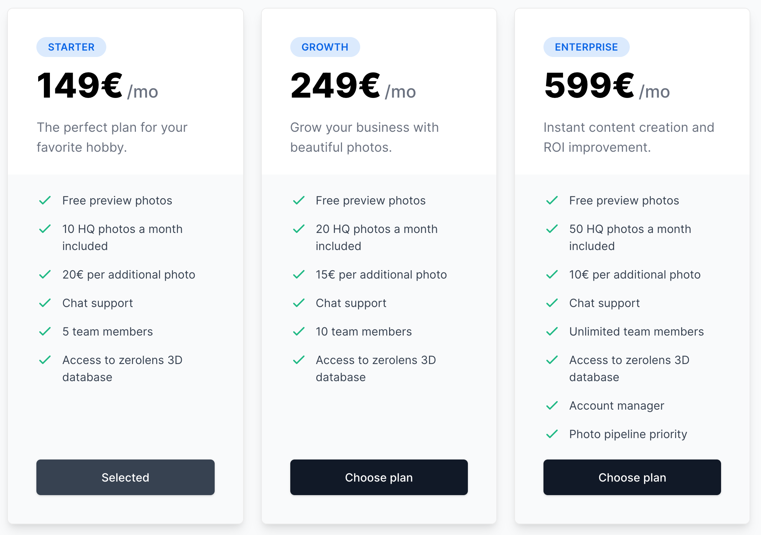761x535 pixels.
Task: Click checkmark beside Photo pipeline priority
Action: tap(552, 434)
